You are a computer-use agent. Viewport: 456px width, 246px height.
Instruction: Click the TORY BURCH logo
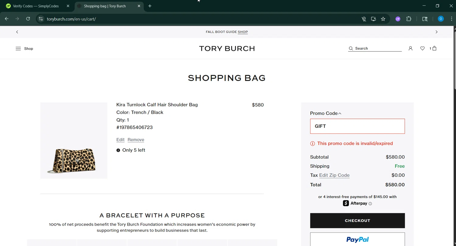[x=227, y=48]
